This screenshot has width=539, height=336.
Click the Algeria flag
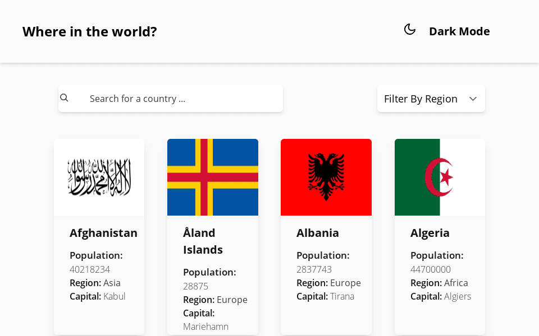[440, 177]
